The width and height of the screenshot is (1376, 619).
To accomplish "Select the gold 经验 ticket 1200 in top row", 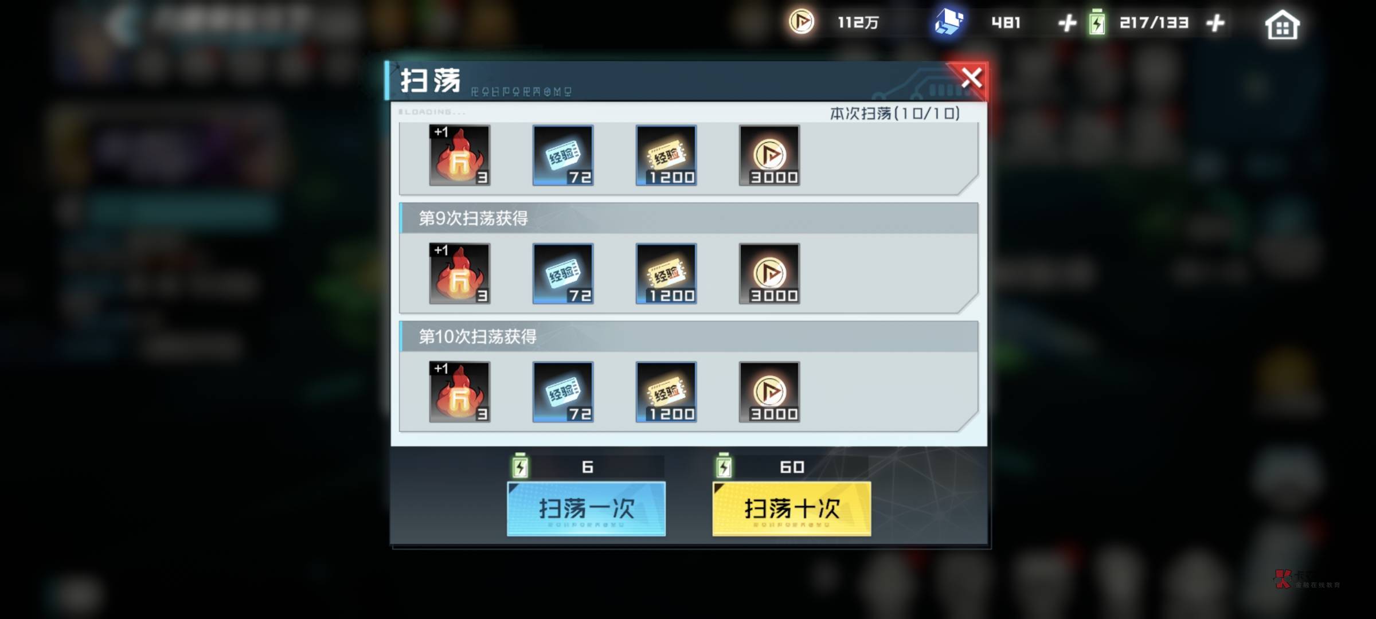I will [x=666, y=155].
